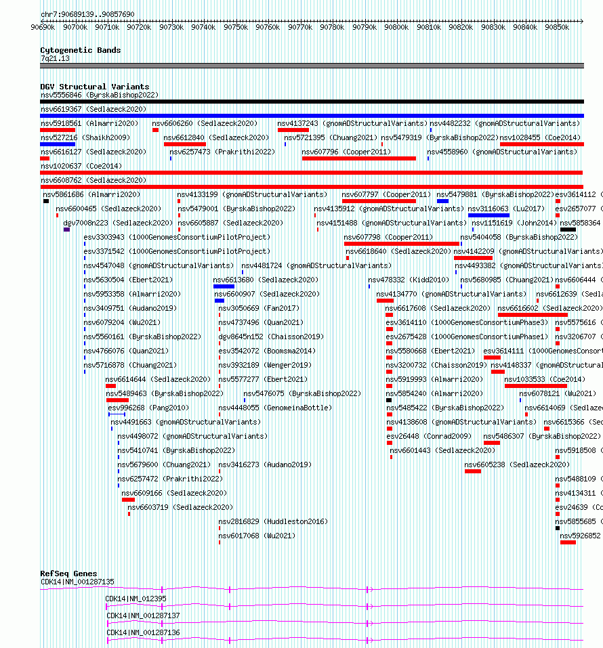This screenshot has width=603, height=648.
Task: Click the chr7:90689139..90857690 region label
Action: (87, 14)
